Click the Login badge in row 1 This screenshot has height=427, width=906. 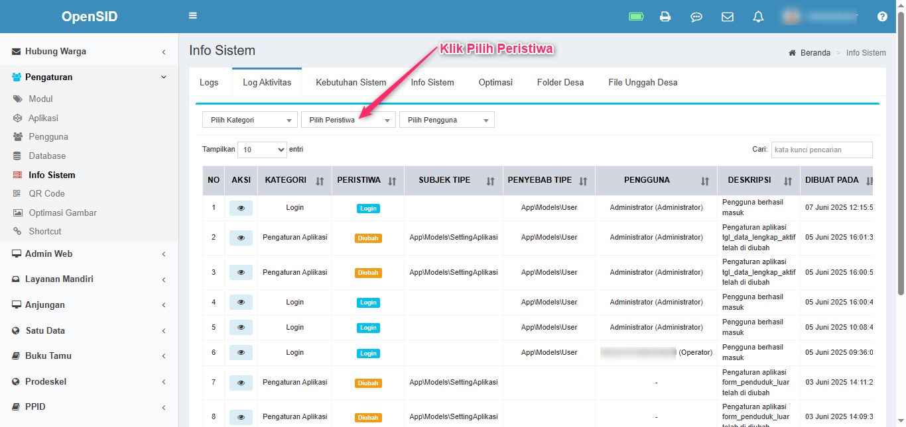click(x=368, y=208)
